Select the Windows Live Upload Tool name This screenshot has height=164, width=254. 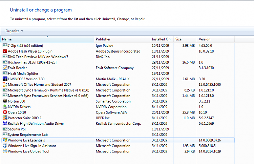(x=28, y=151)
